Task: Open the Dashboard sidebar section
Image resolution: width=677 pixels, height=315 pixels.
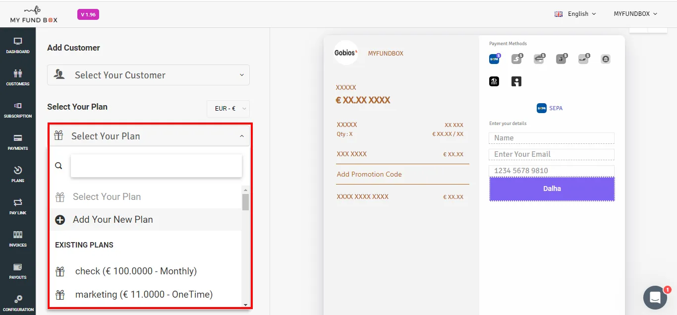Action: coord(18,45)
